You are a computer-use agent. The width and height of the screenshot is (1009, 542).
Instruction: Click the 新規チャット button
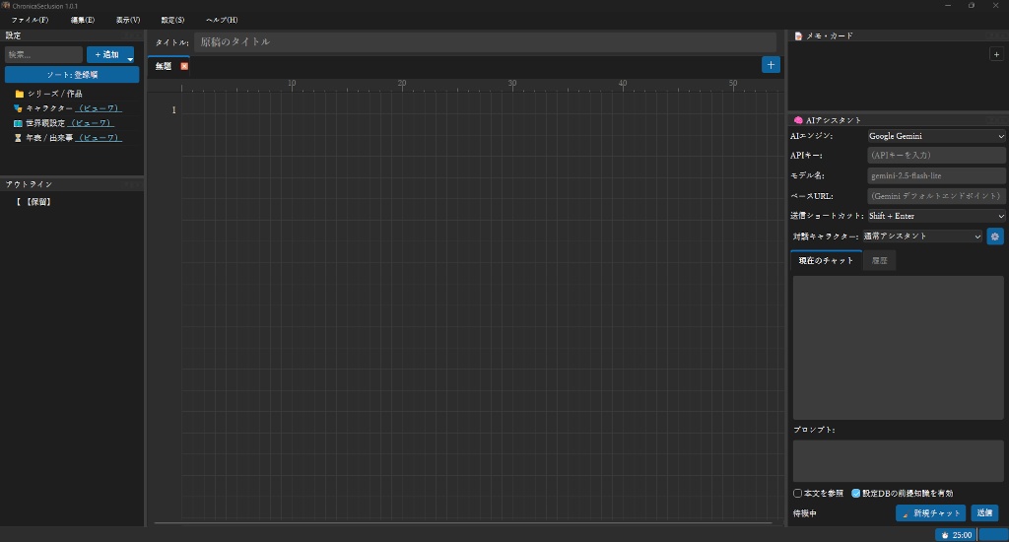pos(930,513)
